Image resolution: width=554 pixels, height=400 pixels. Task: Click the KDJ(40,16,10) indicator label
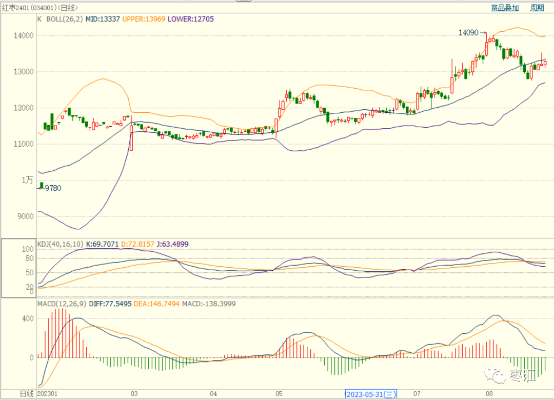pos(61,244)
